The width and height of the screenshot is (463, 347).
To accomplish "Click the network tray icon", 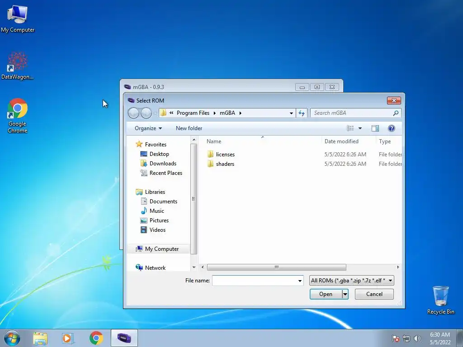I will [x=406, y=338].
